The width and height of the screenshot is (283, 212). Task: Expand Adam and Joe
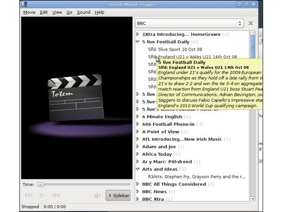click(x=138, y=147)
